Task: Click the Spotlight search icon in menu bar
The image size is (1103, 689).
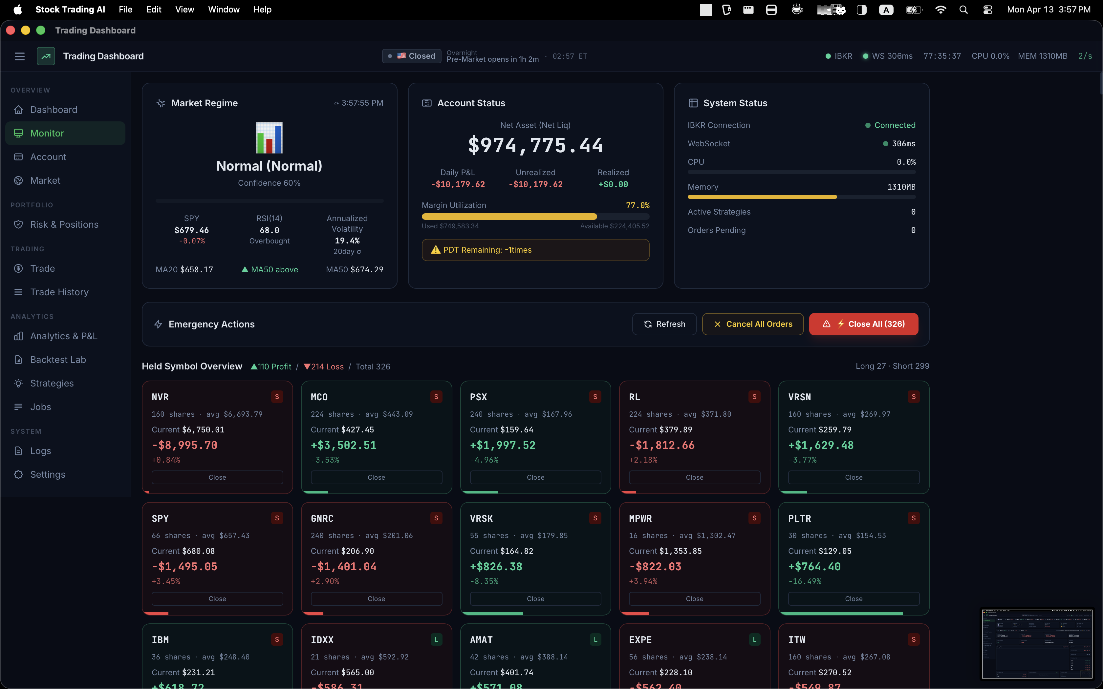Action: (963, 9)
